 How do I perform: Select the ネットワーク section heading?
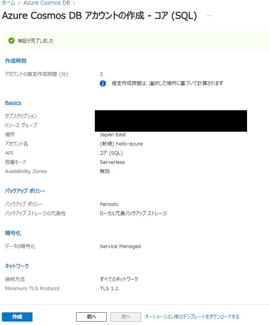pyautogui.click(x=16, y=266)
